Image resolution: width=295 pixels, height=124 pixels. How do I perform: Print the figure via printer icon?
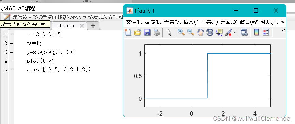pos(157,33)
